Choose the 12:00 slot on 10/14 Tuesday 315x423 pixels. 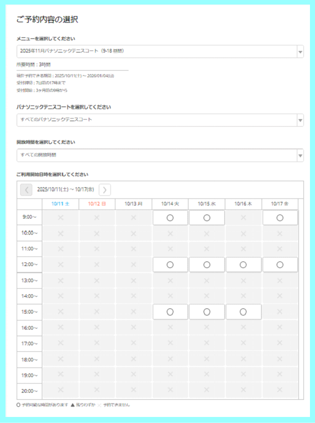[170, 265]
